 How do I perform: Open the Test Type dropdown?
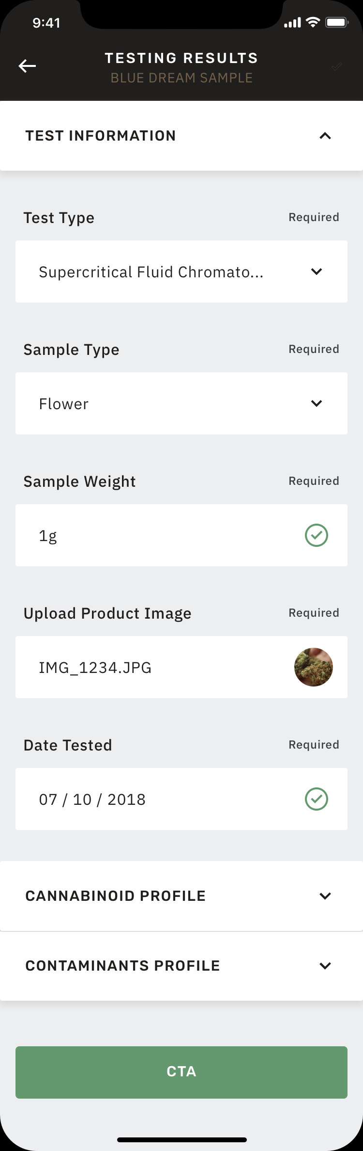pos(181,272)
